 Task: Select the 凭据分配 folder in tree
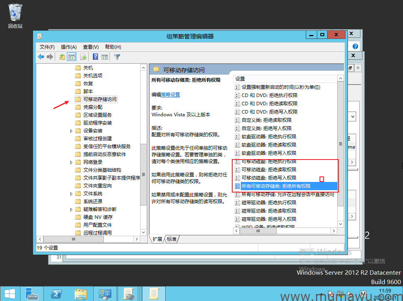point(92,107)
